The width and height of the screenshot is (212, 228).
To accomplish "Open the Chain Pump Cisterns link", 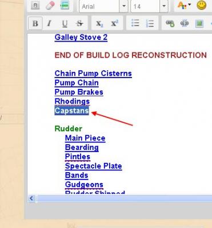I will 93,74.
